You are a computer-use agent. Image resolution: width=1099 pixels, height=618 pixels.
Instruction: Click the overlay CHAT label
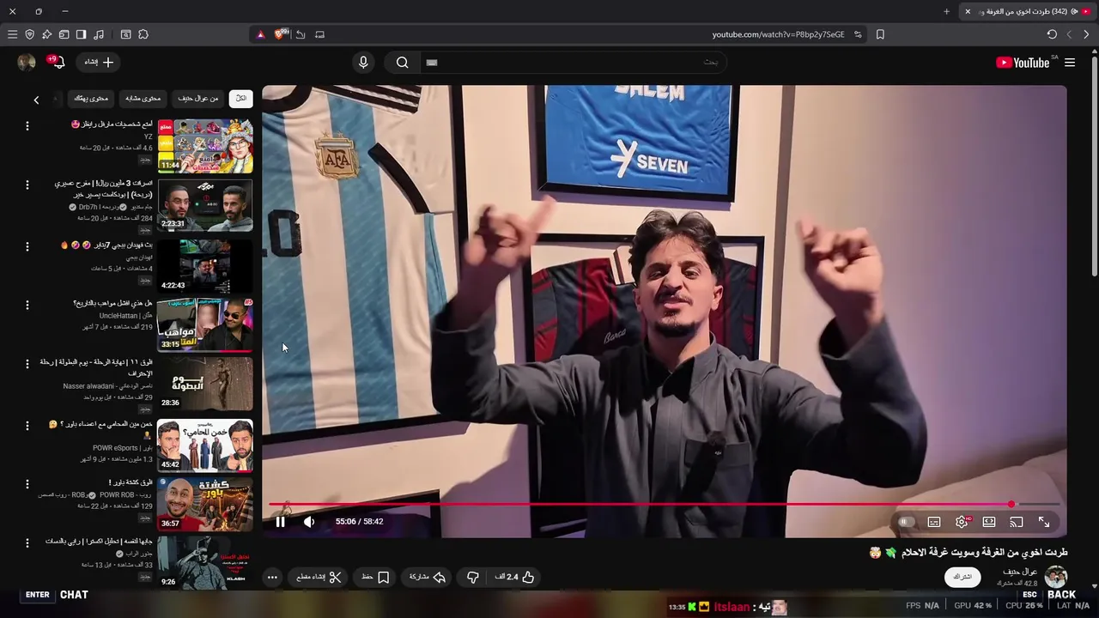[x=74, y=594]
